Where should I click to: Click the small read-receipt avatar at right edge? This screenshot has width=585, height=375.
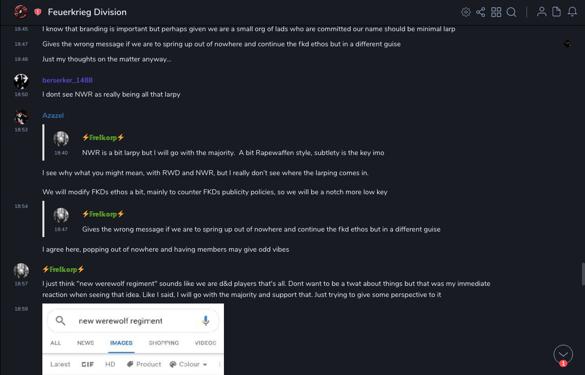point(567,44)
